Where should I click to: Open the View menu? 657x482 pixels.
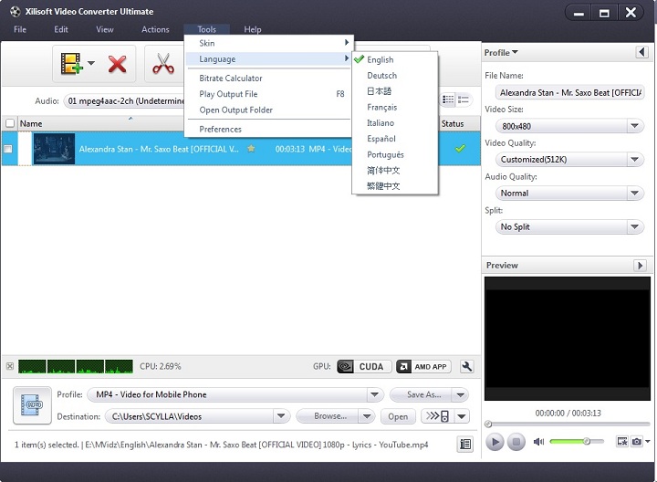(x=105, y=29)
